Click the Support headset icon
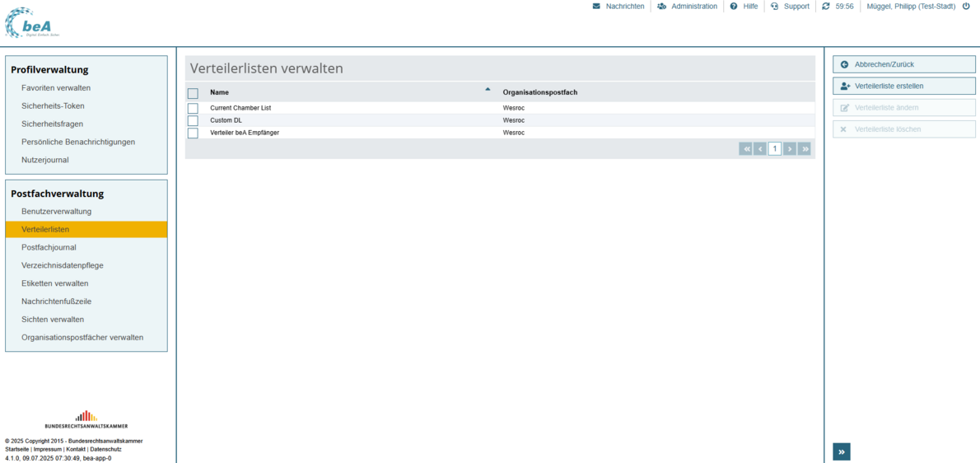Viewport: 980px width, 463px height. [775, 7]
